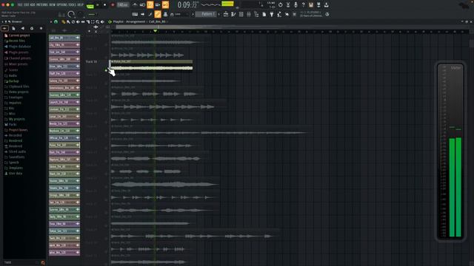The image size is (474, 266).
Task: Click the steps-shaped view icon in the window shortcut toolbar
Action: 256,14
